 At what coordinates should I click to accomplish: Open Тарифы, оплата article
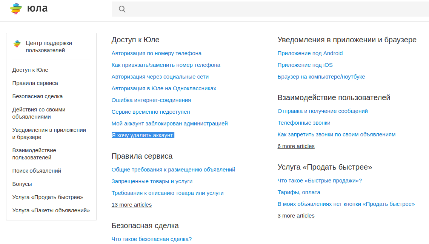click(x=299, y=192)
